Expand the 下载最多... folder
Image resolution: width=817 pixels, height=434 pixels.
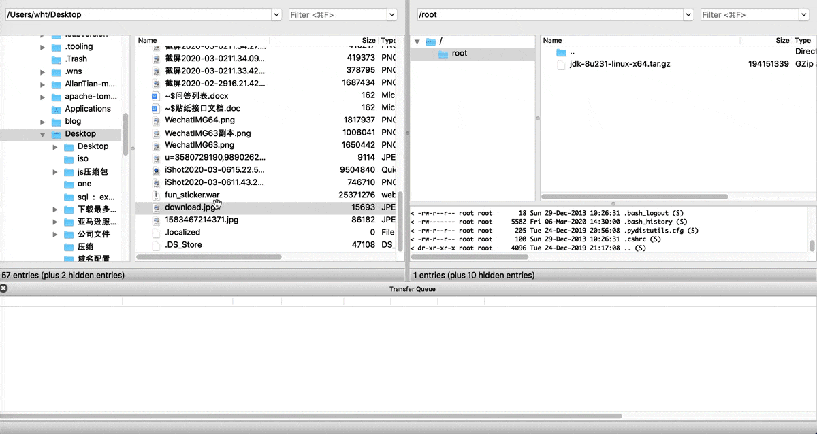pos(55,210)
